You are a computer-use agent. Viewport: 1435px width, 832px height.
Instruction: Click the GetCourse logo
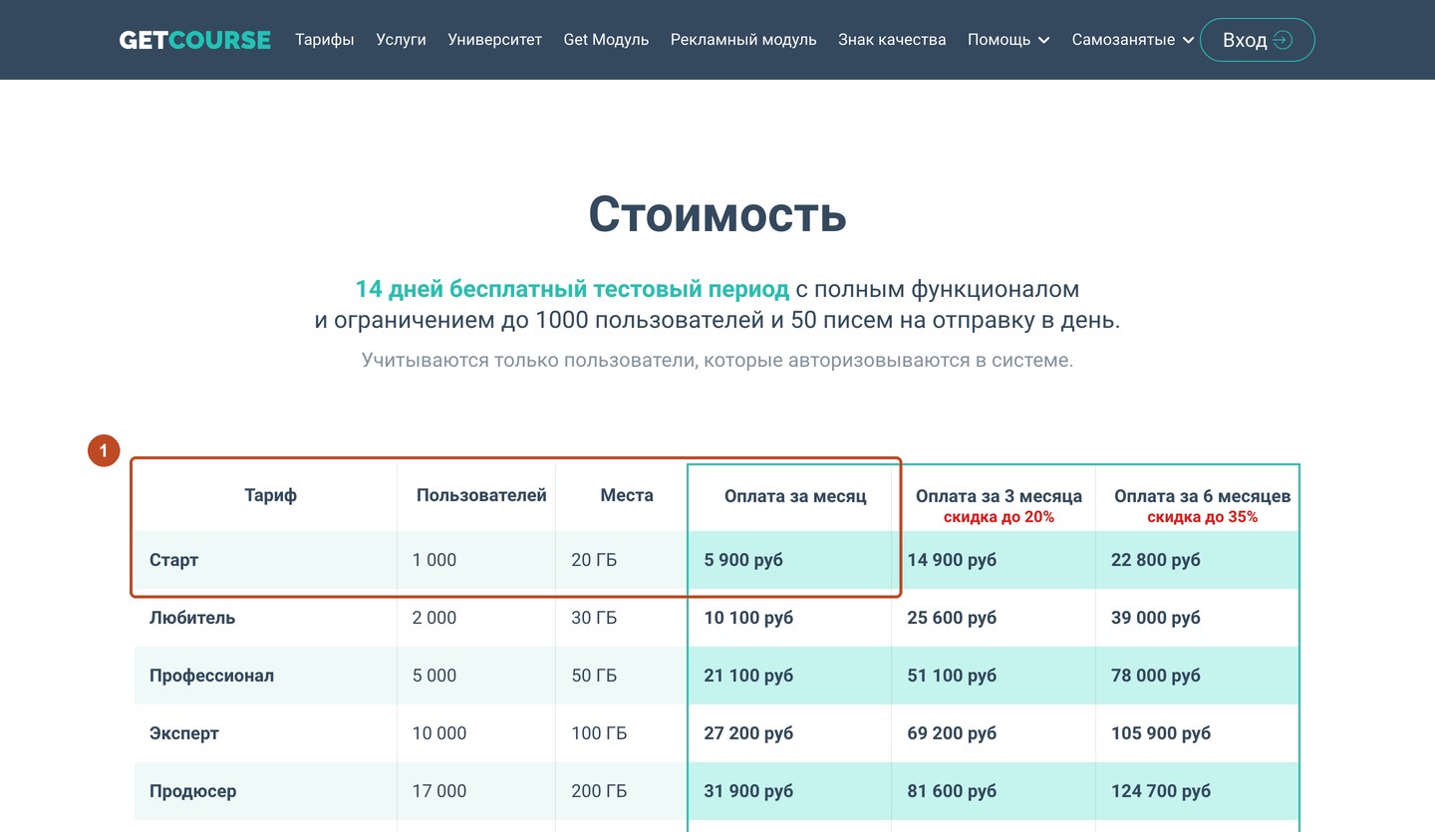coord(194,40)
